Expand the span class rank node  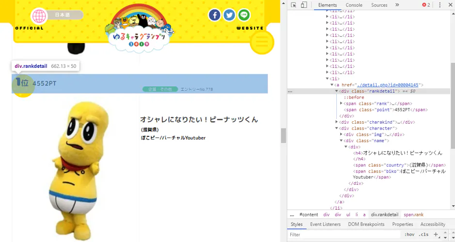[x=341, y=103]
